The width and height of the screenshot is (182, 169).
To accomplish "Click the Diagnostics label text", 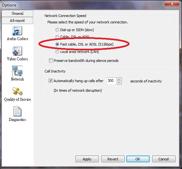I will coord(17,120).
